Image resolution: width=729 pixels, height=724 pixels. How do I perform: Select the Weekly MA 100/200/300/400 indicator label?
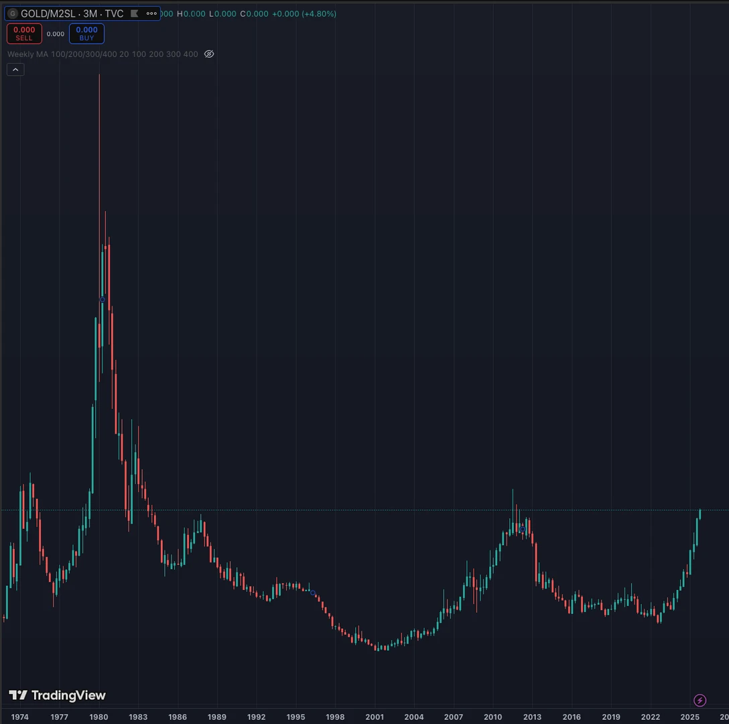[x=62, y=54]
